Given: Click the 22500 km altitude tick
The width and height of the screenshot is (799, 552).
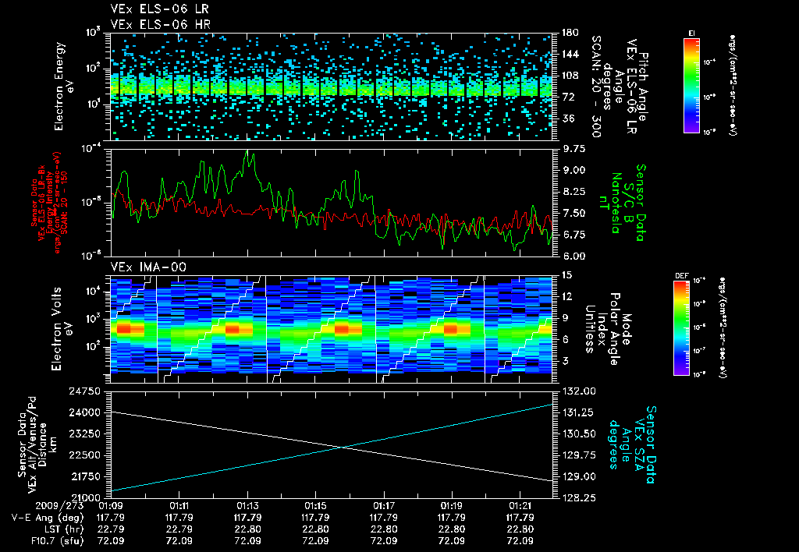Looking at the screenshot, I should [85, 455].
